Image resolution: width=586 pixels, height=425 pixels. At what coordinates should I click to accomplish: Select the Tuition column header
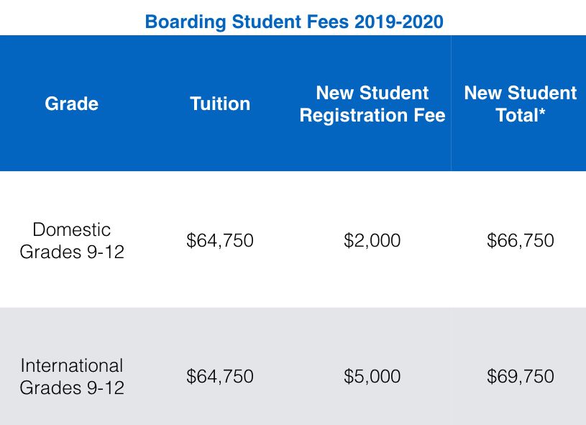220,104
